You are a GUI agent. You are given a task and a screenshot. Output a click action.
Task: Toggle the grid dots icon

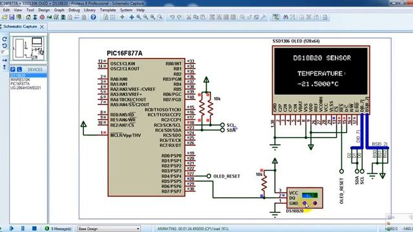[113, 17]
